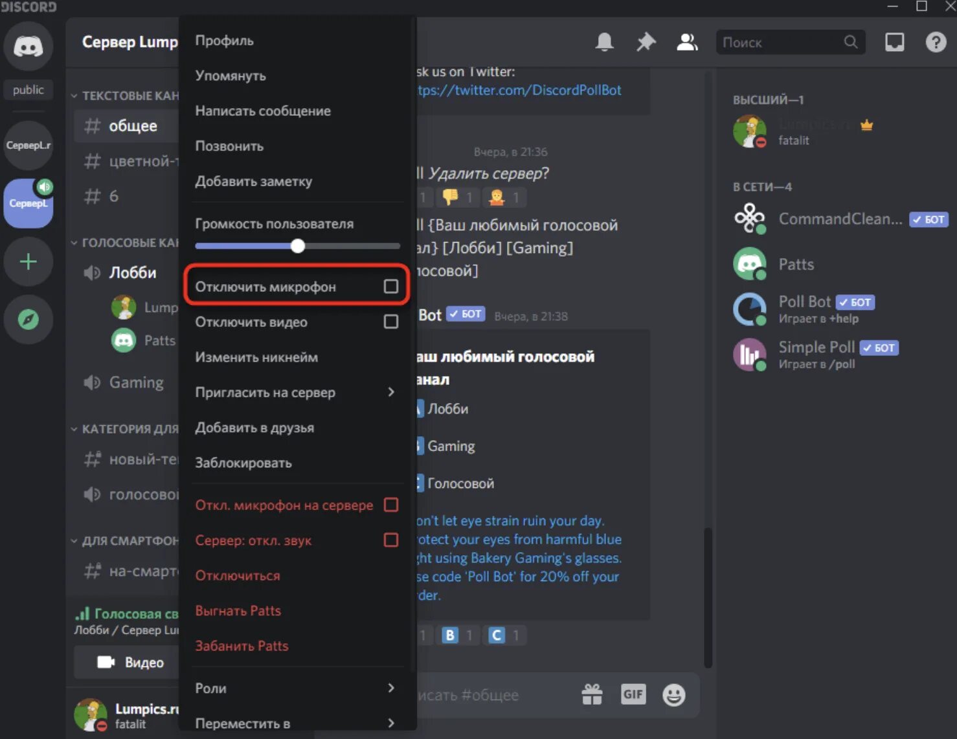This screenshot has width=957, height=739.
Task: Expand 'Переместить в' submenu arrow
Action: (390, 723)
